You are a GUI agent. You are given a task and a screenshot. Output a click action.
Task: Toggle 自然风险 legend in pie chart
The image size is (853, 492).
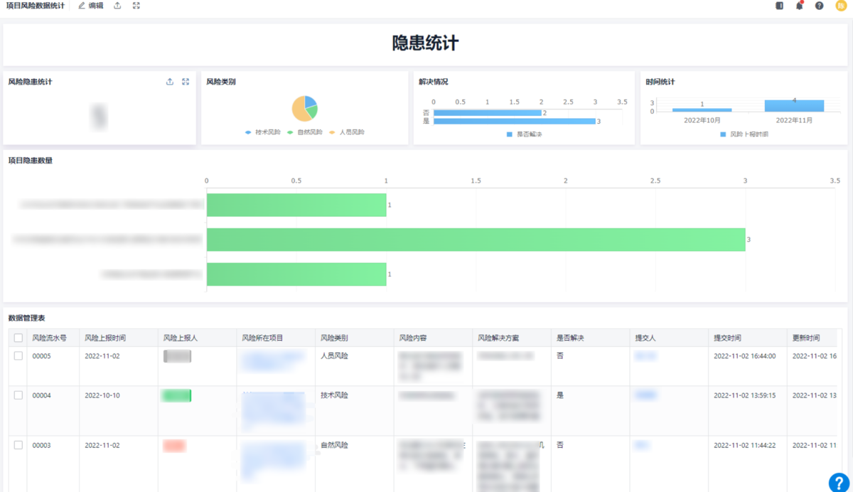point(304,132)
